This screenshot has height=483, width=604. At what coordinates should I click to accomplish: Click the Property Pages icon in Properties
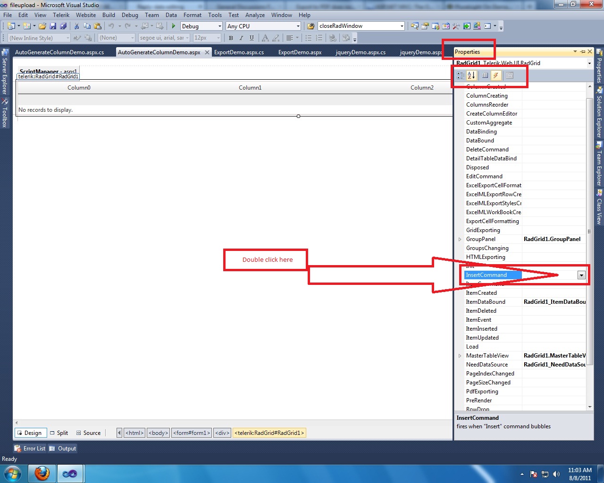click(x=510, y=75)
